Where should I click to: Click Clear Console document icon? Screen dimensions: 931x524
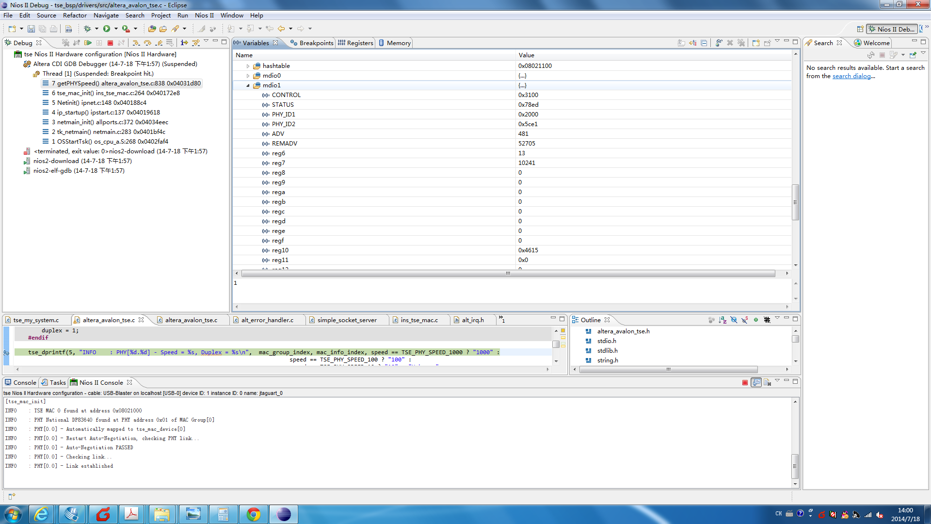[767, 383]
